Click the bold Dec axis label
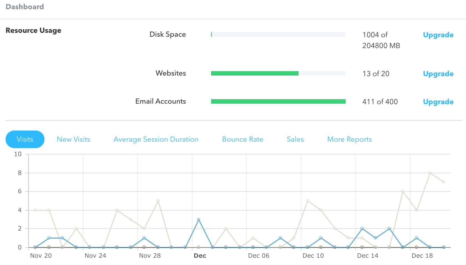466x265 pixels. coord(200,256)
